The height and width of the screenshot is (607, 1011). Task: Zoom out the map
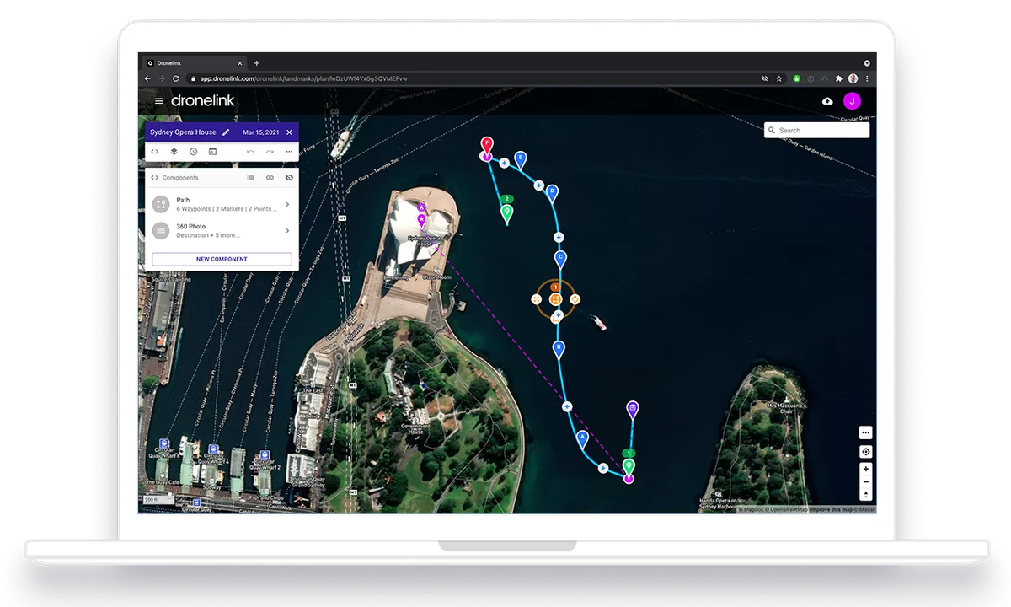[865, 481]
